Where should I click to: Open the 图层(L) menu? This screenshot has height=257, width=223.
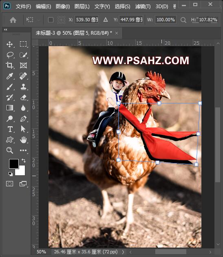[82, 7]
